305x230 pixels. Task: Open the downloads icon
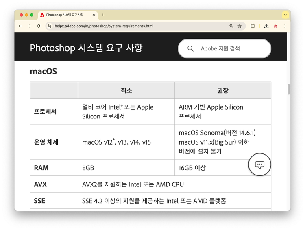pyautogui.click(x=266, y=26)
